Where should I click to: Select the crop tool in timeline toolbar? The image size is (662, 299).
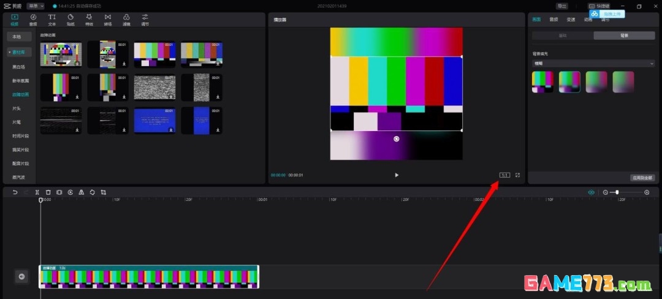[103, 192]
